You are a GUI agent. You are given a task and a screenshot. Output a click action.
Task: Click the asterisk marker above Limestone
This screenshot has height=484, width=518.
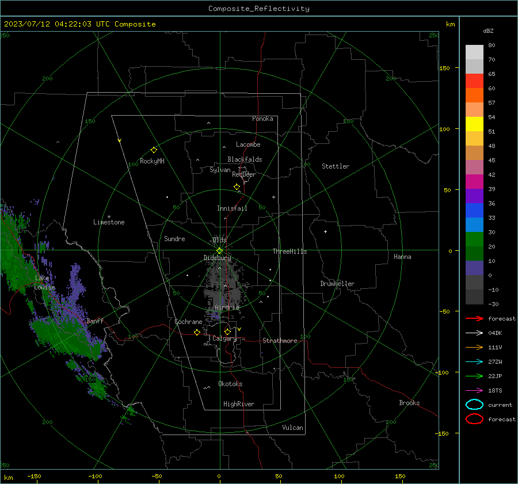point(109,217)
